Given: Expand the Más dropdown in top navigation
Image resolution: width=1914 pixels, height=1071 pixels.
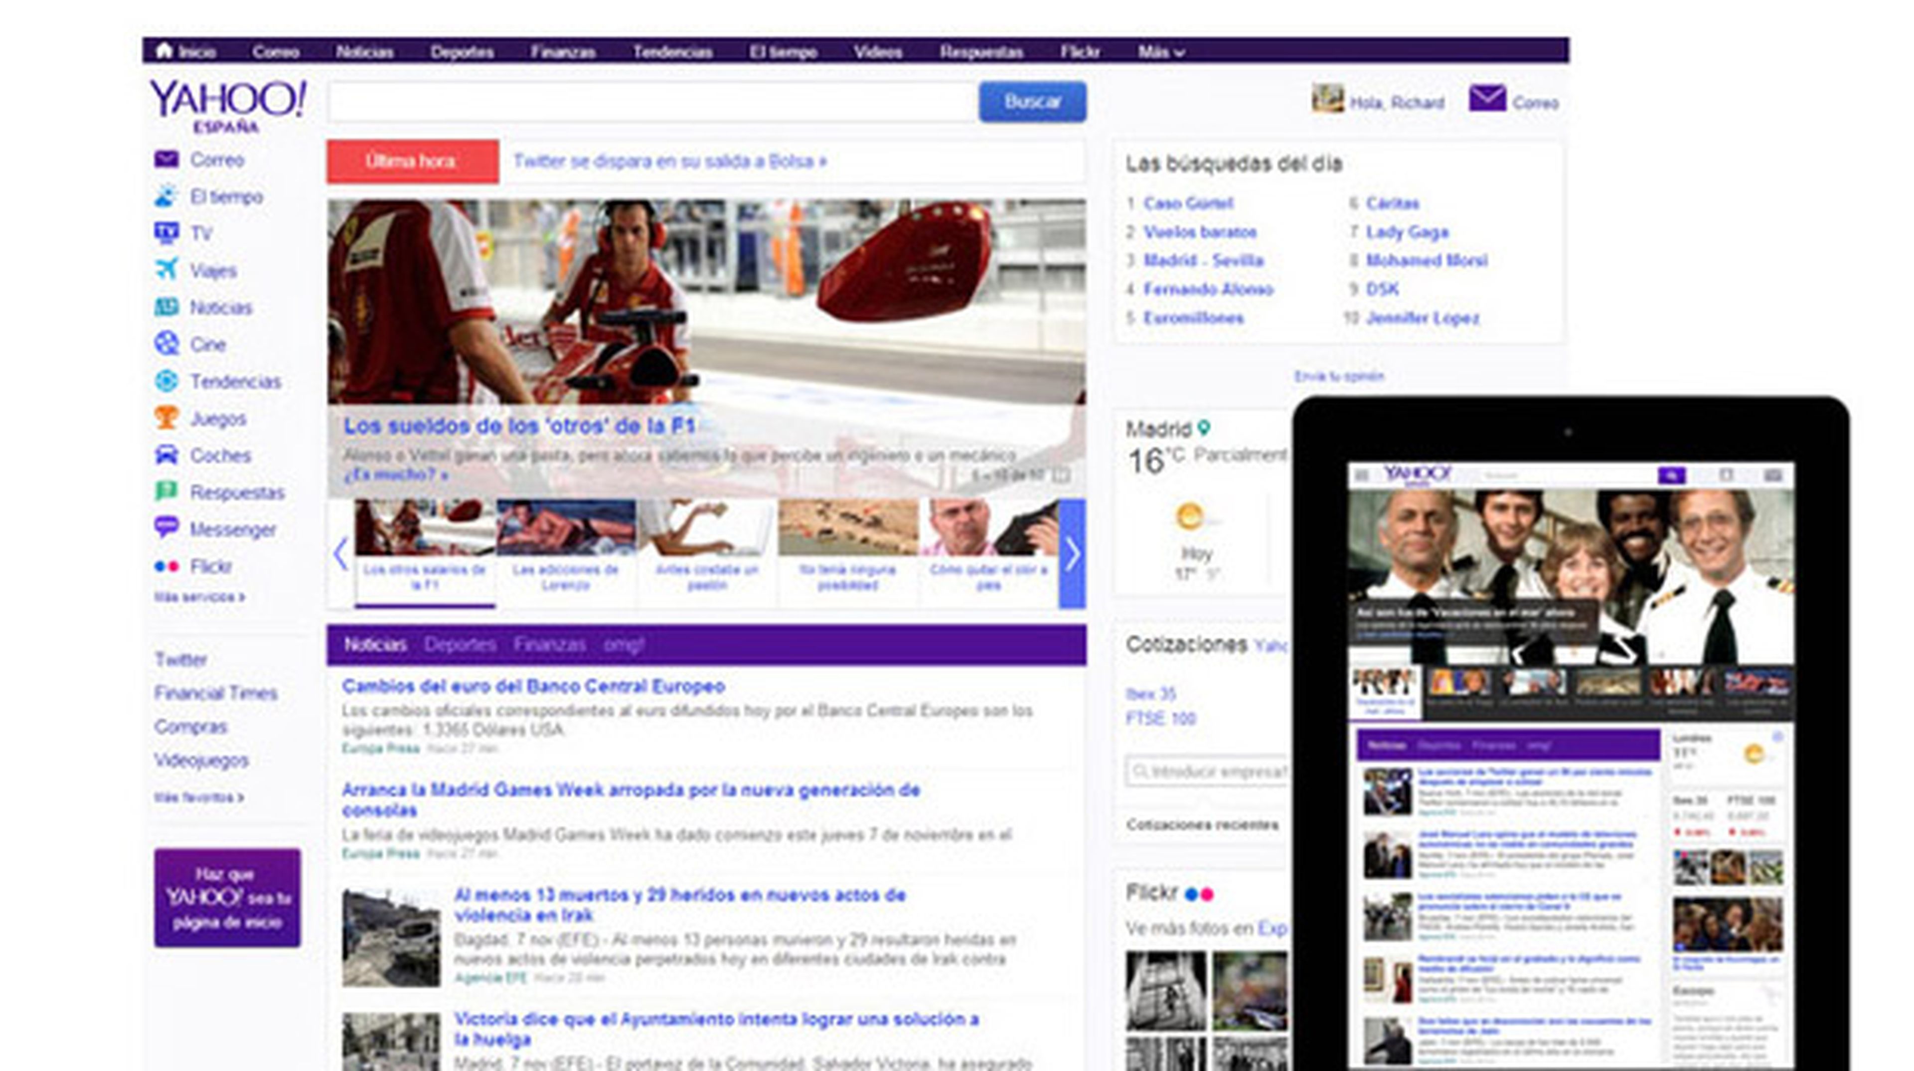Looking at the screenshot, I should coord(1160,52).
